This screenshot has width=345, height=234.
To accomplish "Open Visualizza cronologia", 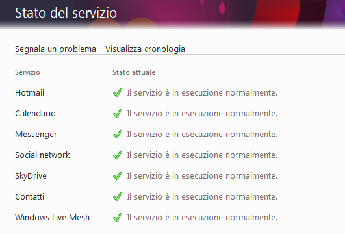I will point(145,49).
